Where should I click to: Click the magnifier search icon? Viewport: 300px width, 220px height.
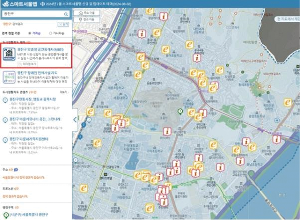click(66, 14)
